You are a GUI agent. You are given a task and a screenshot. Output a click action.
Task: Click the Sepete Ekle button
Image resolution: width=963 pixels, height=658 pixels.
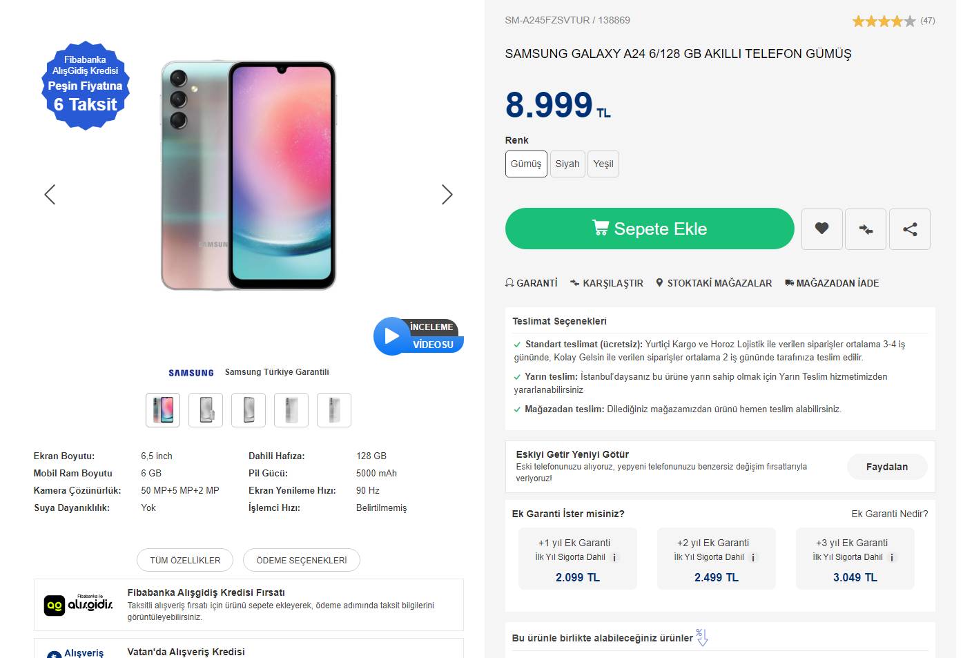click(650, 229)
